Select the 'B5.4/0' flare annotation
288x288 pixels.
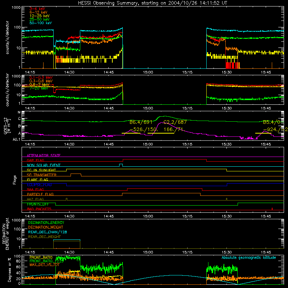[272, 122]
